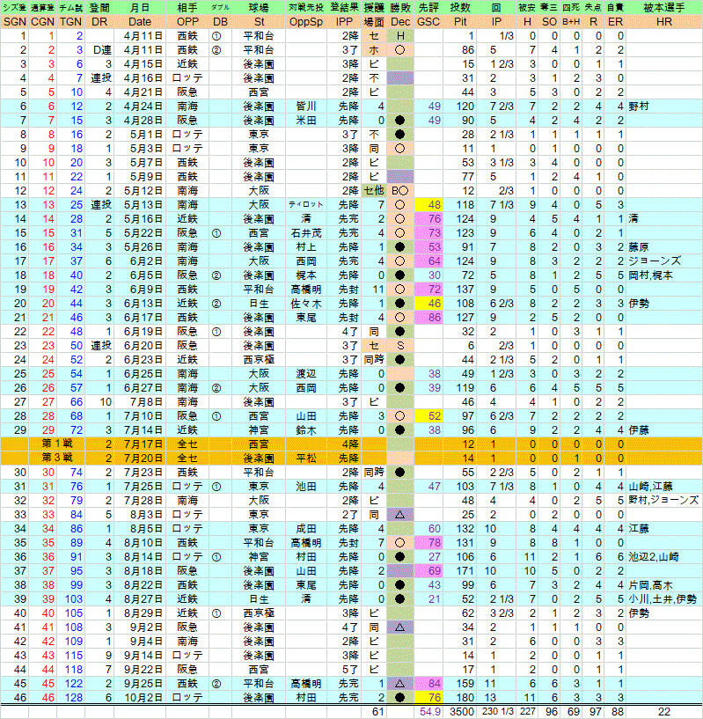Screen dimensions: 703x719
Task: Select the 第3戦 all-star row label
Action: (57, 459)
